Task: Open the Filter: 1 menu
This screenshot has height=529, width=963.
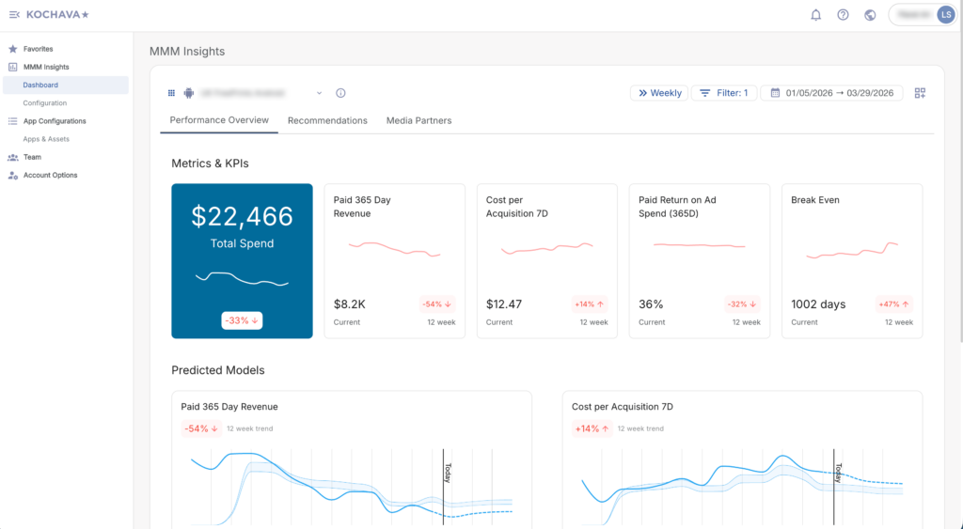Action: pyautogui.click(x=723, y=93)
